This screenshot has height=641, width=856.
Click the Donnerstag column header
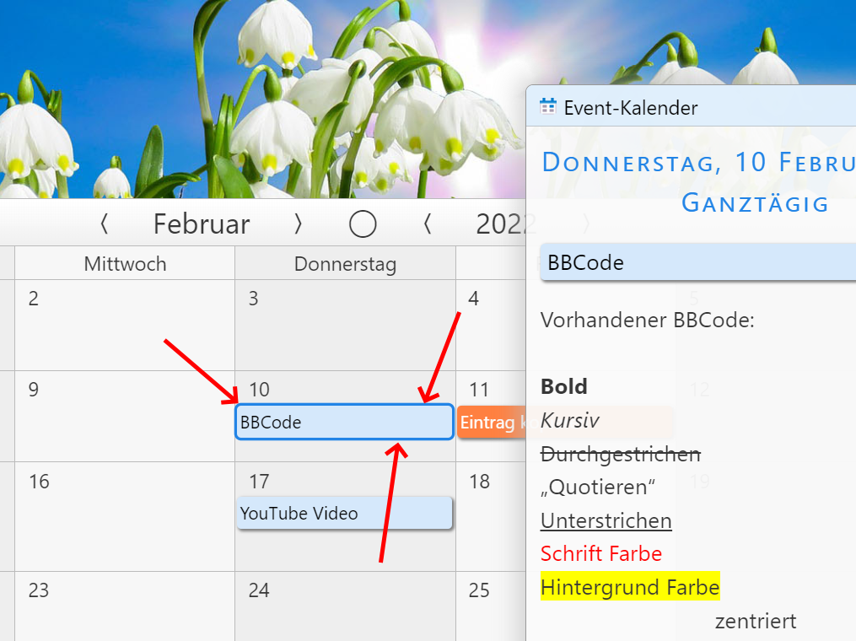[x=345, y=264]
